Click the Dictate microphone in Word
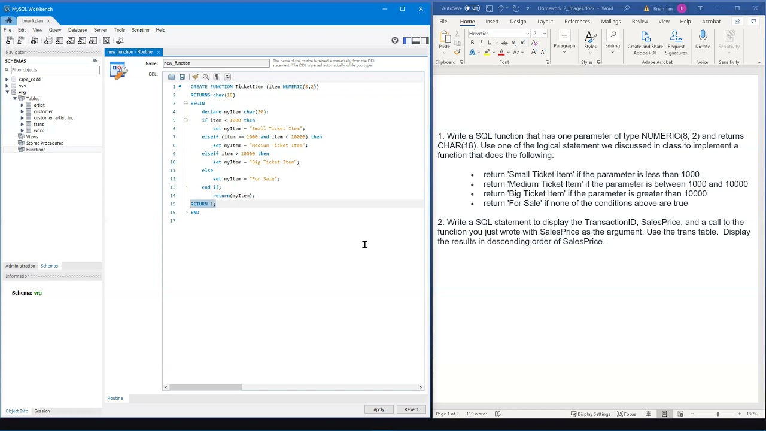Screen dimensions: 766x431 [703, 40]
